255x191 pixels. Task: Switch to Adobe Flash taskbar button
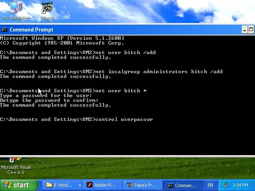[102, 185]
